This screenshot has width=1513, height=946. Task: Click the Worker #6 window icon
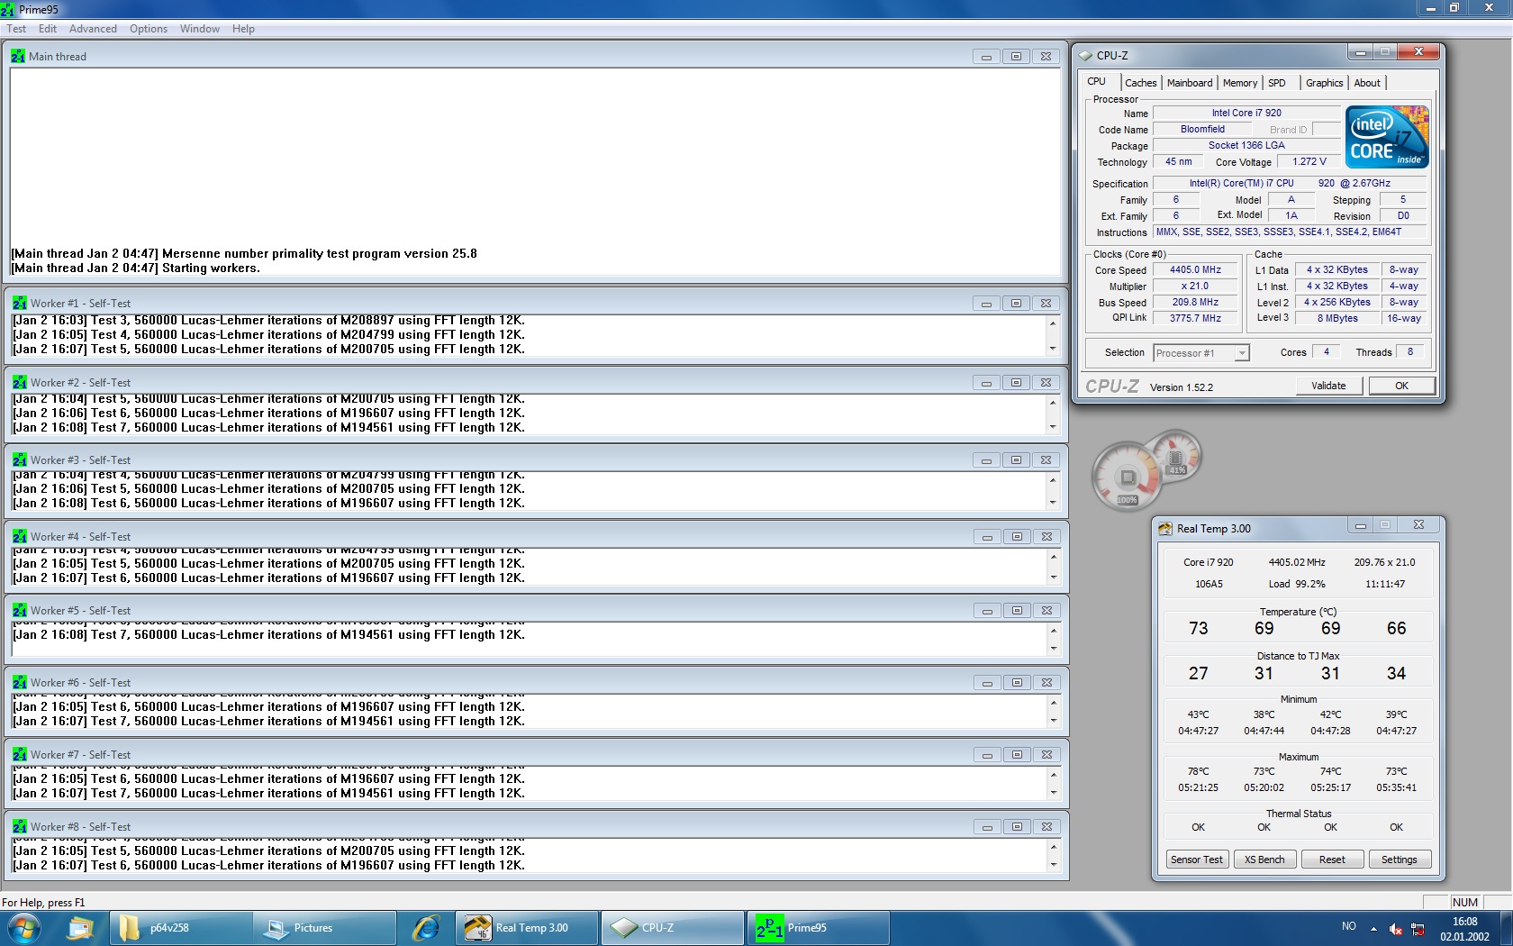click(x=19, y=683)
